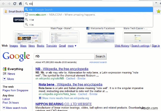Open Google Translate link
The width and height of the screenshot is (161, 111).
click(x=52, y=46)
